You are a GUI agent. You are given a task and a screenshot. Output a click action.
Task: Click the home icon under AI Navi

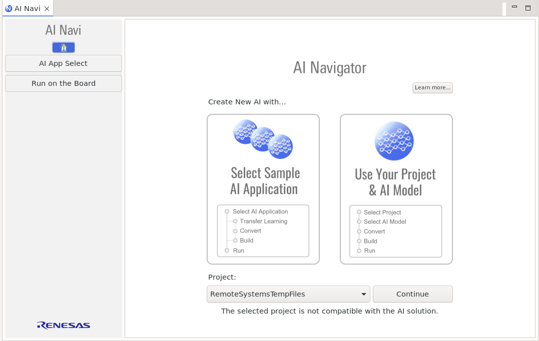64,47
